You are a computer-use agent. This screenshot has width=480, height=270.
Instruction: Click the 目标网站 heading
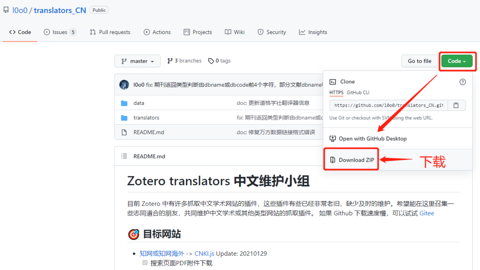click(162, 234)
